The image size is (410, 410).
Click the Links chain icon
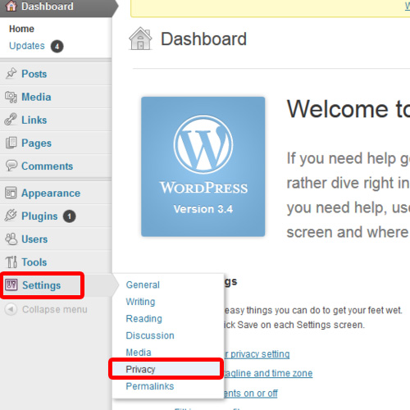tap(11, 120)
